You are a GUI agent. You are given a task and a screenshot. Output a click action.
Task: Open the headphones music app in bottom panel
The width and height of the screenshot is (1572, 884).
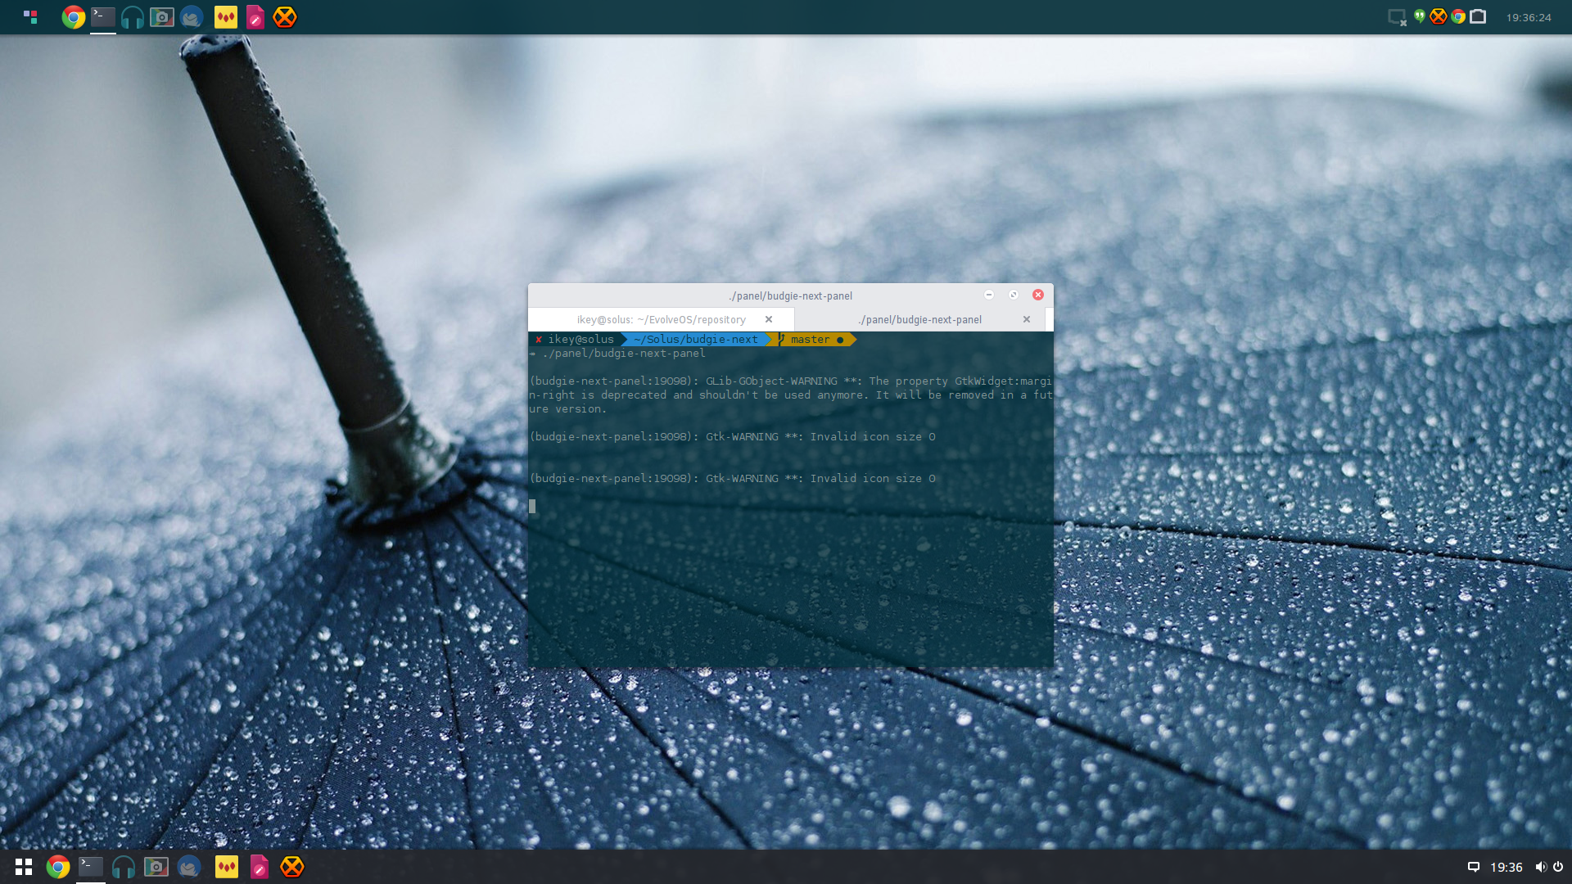pyautogui.click(x=124, y=867)
